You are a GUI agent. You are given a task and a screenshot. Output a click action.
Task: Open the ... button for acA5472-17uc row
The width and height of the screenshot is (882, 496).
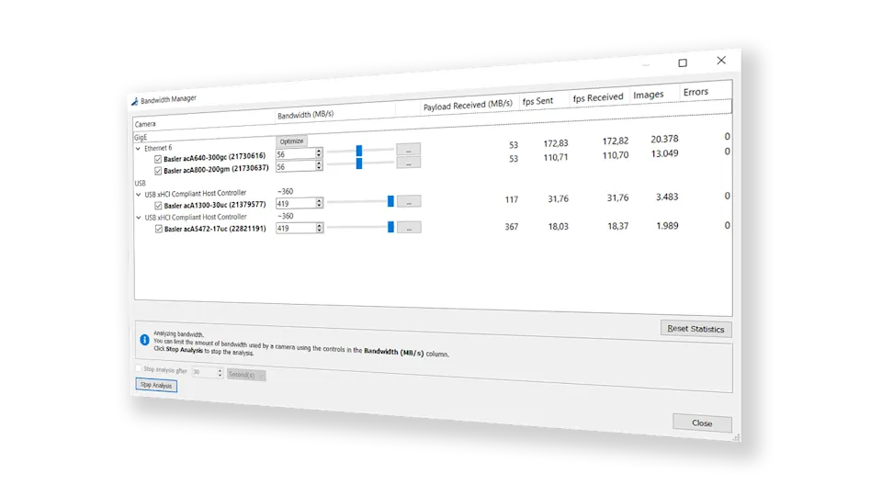click(x=409, y=228)
